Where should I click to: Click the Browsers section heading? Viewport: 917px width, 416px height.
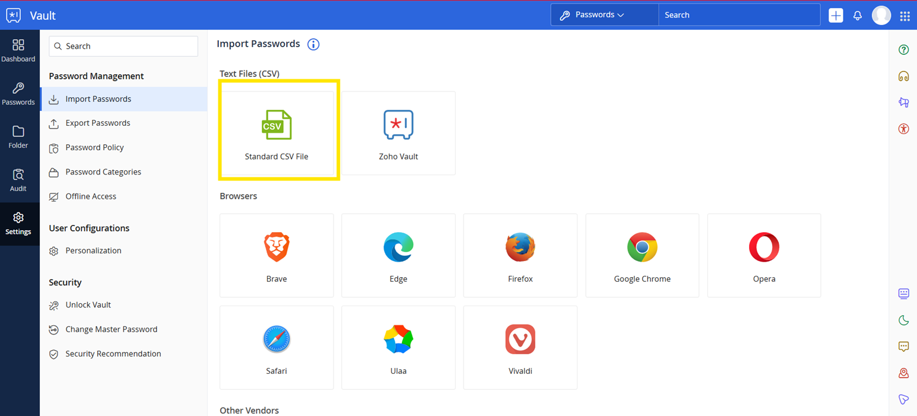pos(238,196)
